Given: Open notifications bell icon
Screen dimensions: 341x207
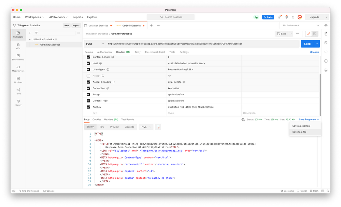Looking at the screenshot, I should point(293,17).
